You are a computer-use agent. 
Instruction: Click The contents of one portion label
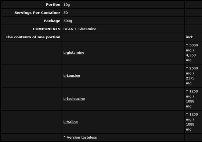click(33, 37)
